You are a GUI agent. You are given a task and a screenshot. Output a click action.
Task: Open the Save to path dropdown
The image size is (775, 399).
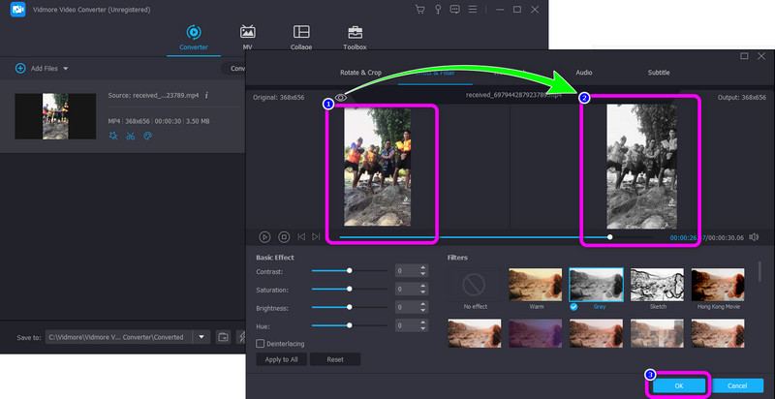click(201, 337)
